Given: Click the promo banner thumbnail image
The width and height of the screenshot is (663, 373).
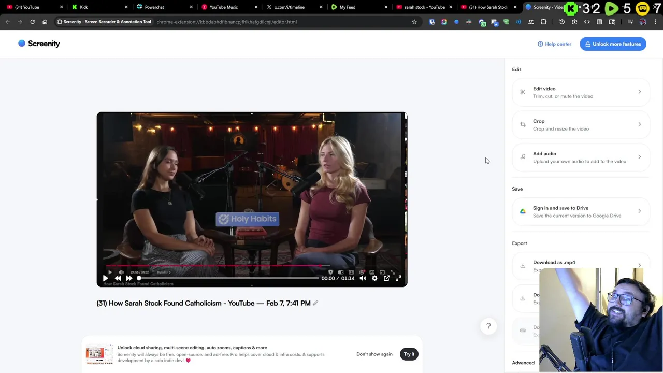Looking at the screenshot, I should [99, 354].
